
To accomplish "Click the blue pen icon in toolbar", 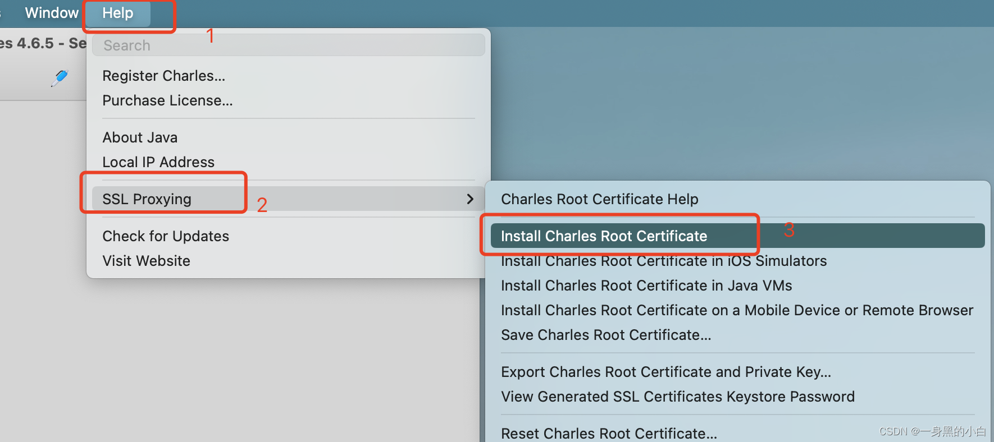I will pyautogui.click(x=60, y=78).
